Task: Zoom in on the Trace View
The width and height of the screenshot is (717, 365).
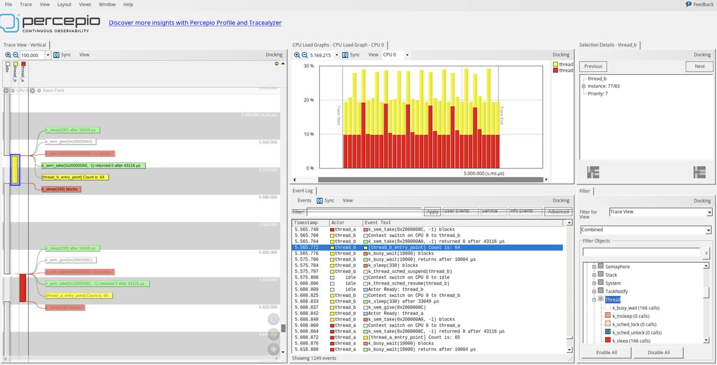Action: 8,54
